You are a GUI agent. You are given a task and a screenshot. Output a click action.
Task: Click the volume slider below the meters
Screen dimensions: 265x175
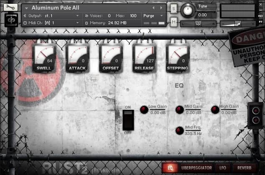point(237,23)
